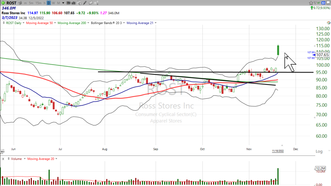Viewport: 331px width, 186px height.
Task: Open the note tag icon
Action: 91,3
